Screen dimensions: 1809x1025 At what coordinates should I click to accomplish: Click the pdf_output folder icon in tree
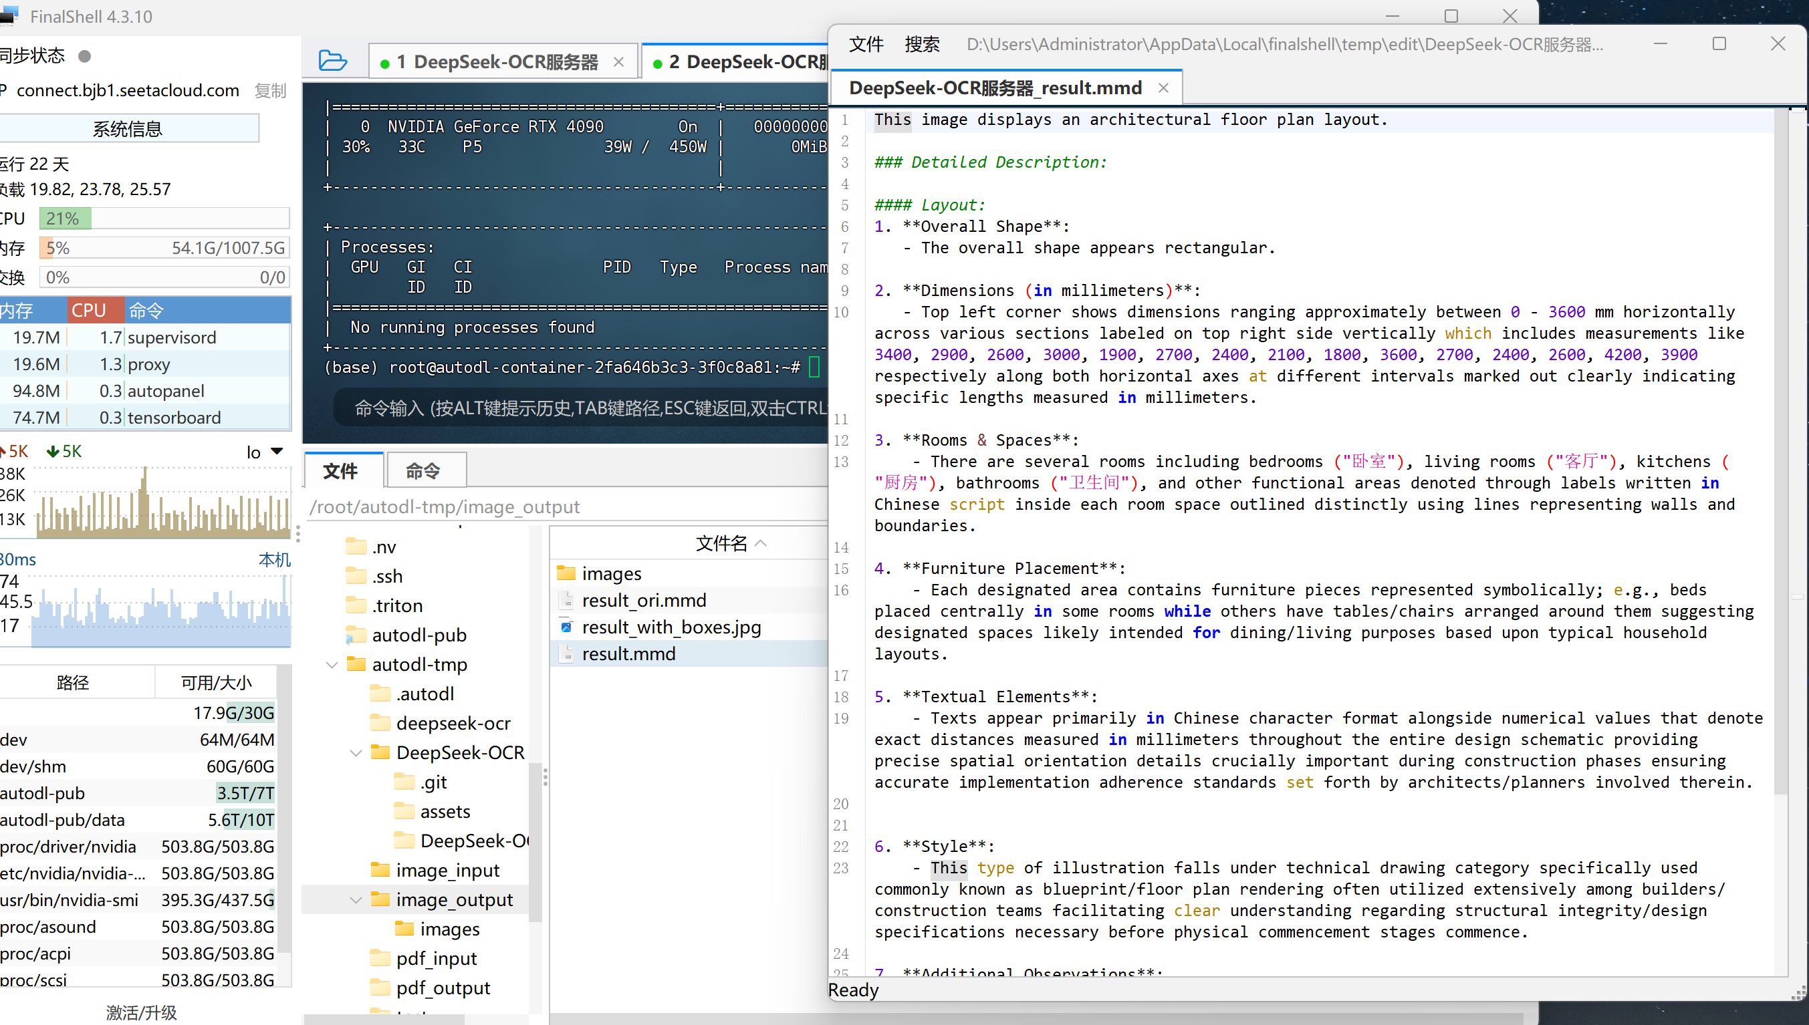[x=380, y=987]
